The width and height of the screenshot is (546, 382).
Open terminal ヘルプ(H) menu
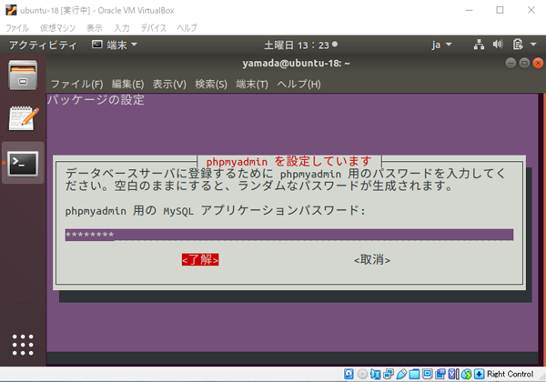click(298, 84)
